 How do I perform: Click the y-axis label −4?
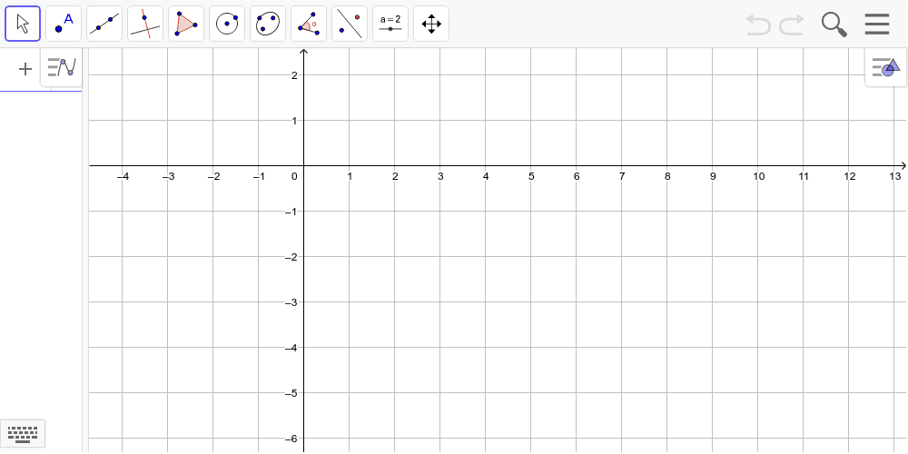coord(291,348)
